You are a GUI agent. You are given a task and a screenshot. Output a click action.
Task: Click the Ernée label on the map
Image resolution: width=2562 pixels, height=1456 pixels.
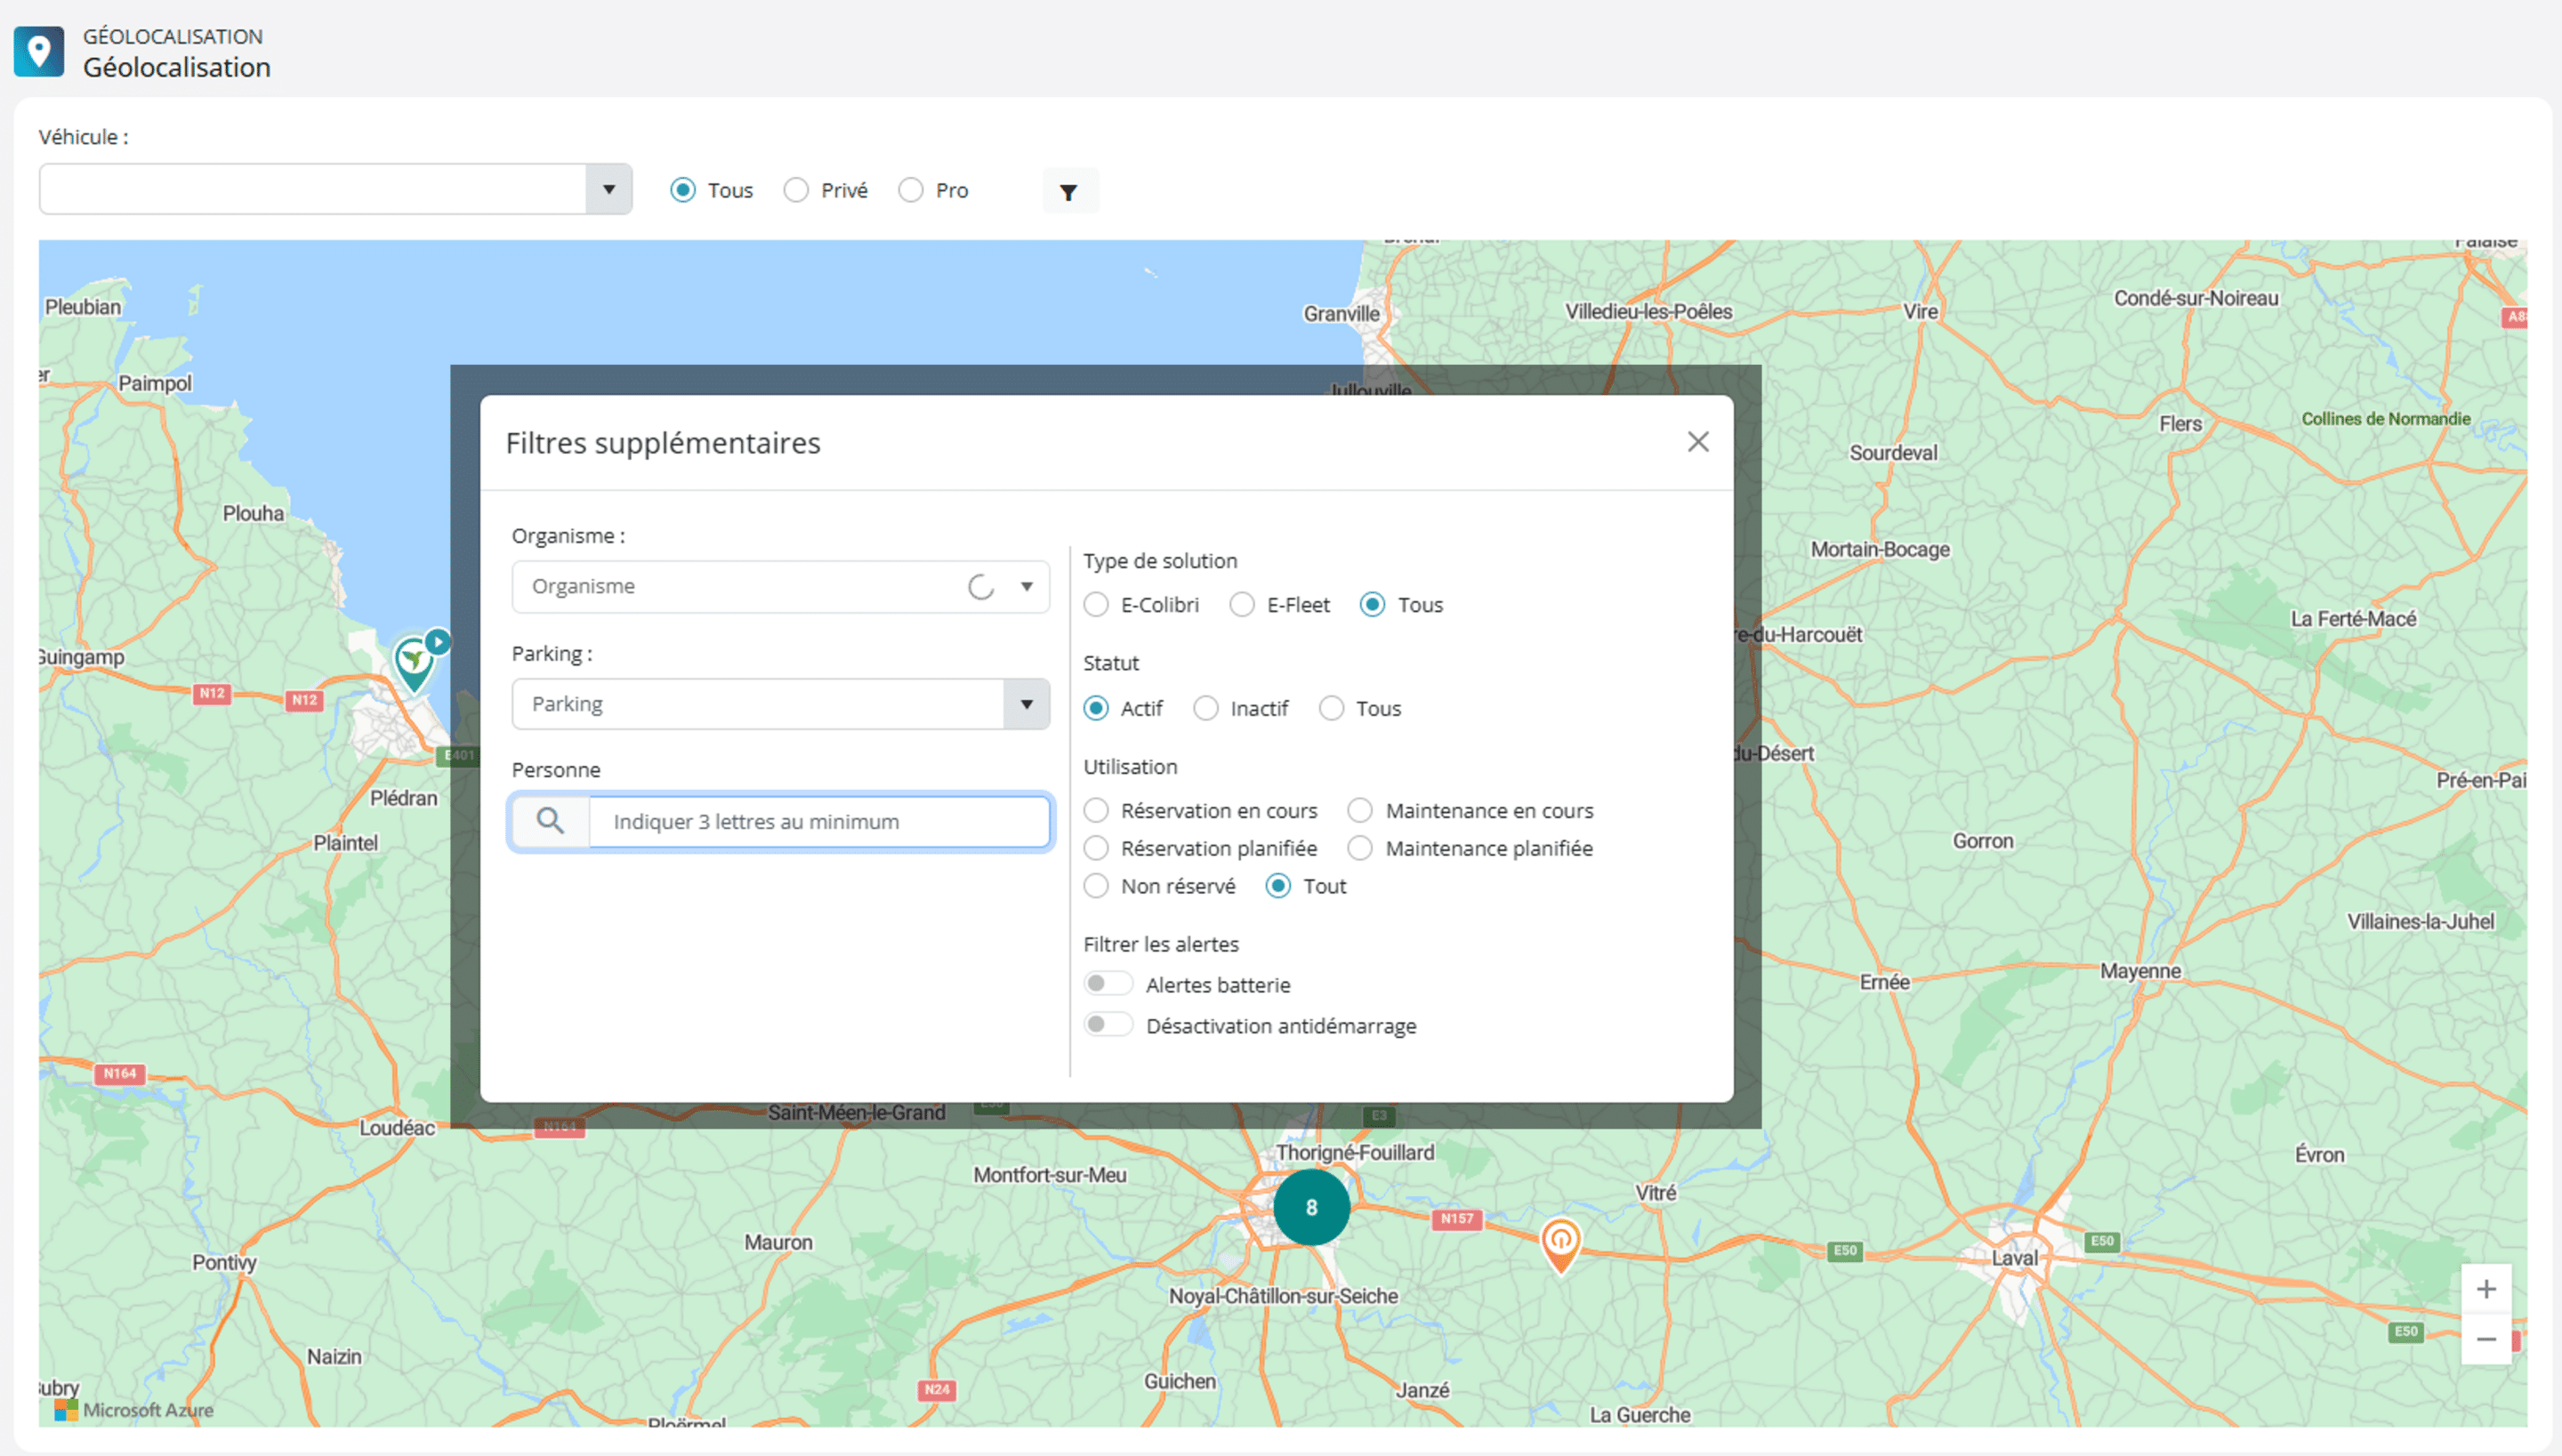pos(1884,983)
